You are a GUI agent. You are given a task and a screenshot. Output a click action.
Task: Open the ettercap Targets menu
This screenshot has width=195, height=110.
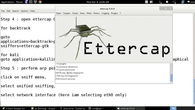[x=67, y=13]
